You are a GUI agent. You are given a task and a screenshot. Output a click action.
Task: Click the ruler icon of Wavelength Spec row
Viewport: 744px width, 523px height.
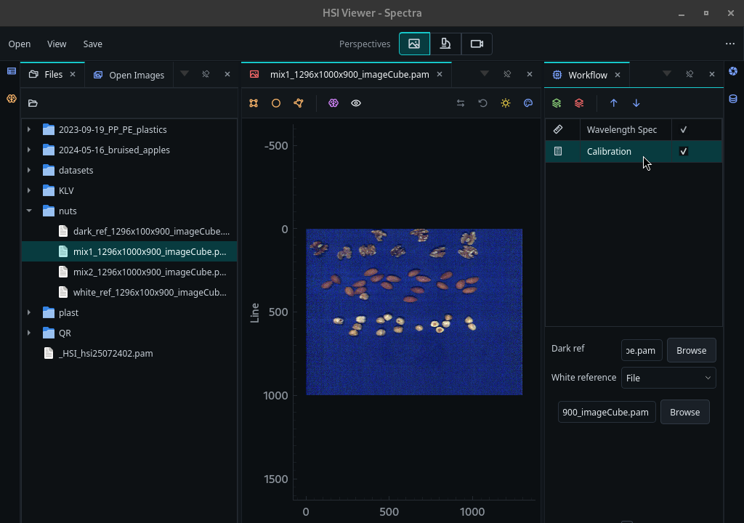pyautogui.click(x=558, y=129)
